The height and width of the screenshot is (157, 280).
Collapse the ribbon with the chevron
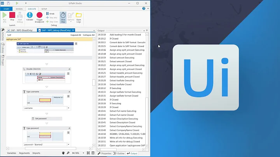coord(148,9)
